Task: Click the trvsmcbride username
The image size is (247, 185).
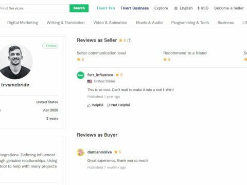Action: [15, 85]
